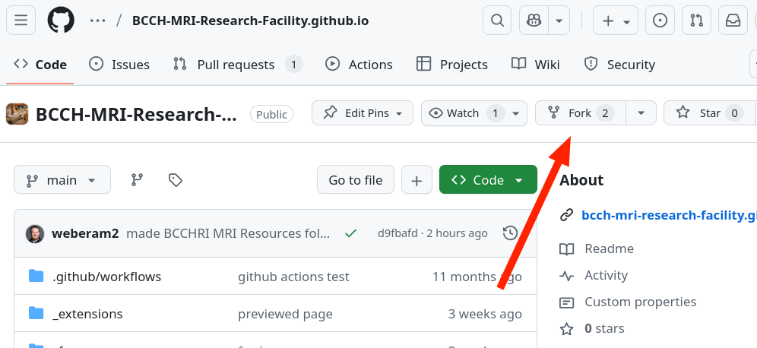Expand the fork options dropdown arrow
This screenshot has width=757, height=348.
641,113
